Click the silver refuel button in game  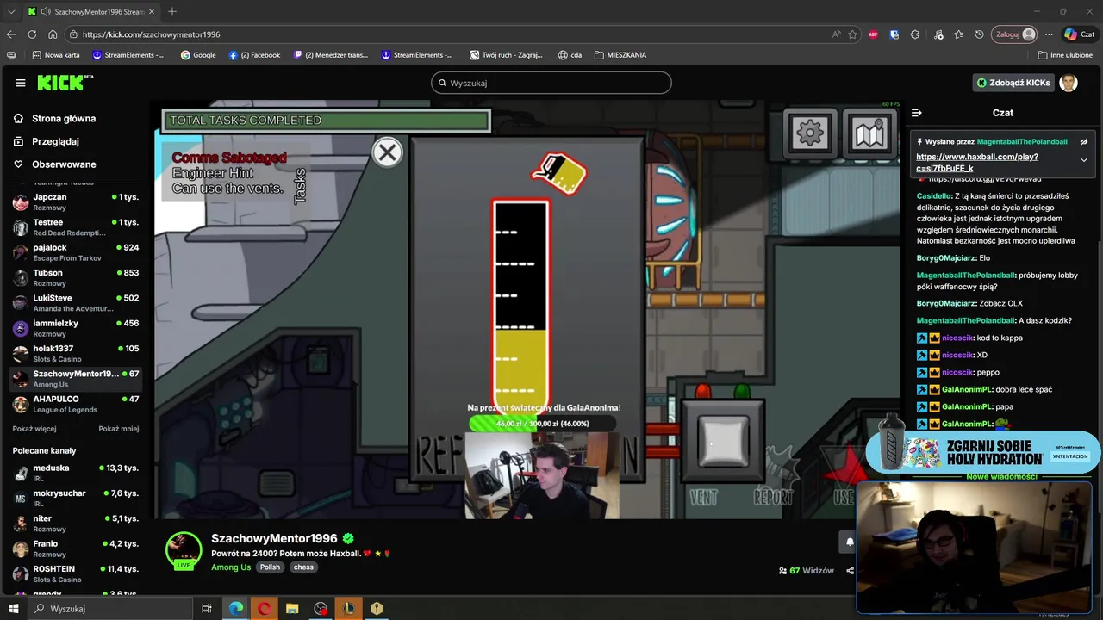click(723, 440)
